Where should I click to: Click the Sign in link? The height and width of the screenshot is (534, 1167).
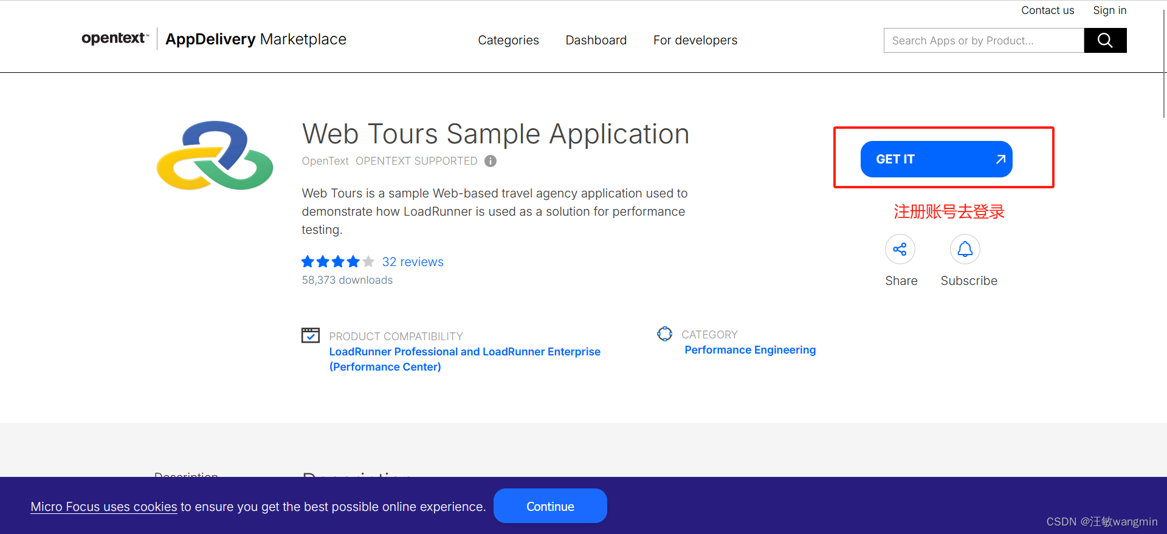(1109, 10)
